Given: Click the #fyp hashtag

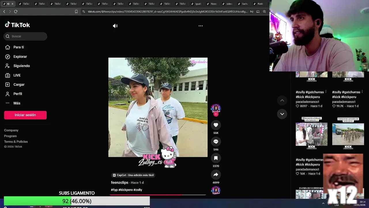Looking at the screenshot, I should tap(114, 190).
